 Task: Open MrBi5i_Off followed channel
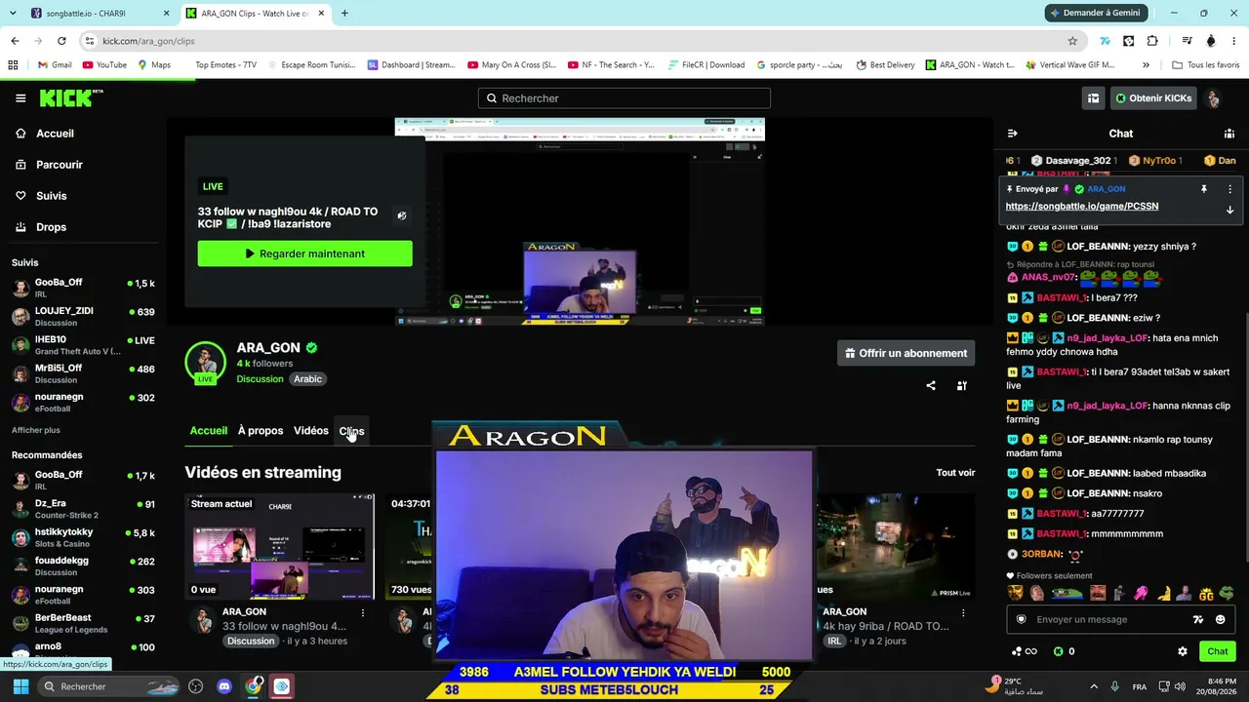pyautogui.click(x=83, y=373)
